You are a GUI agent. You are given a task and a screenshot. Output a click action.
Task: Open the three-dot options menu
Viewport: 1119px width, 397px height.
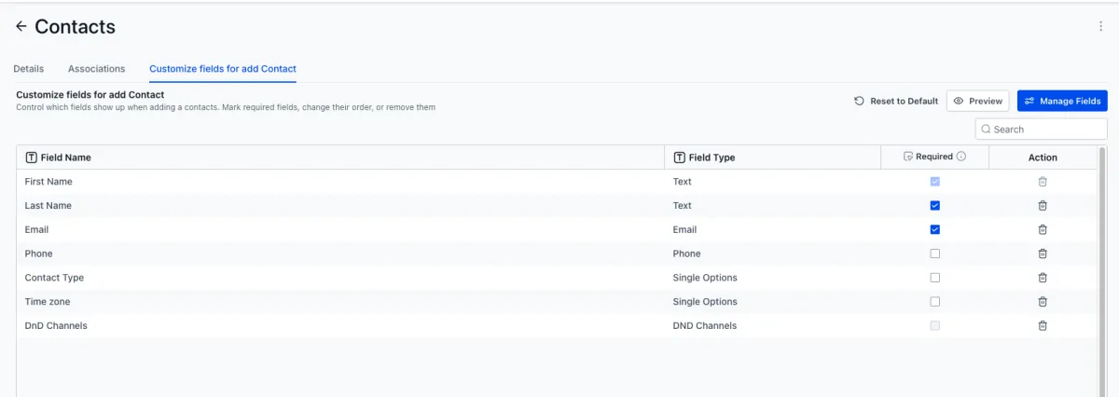coord(1100,27)
